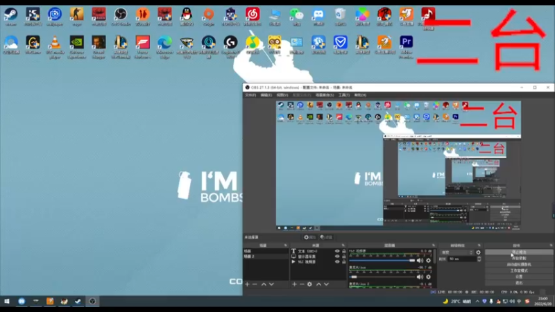The image size is (555, 312).
Task: Open the Microsoft Edge desktop shortcut
Action: coord(164,46)
